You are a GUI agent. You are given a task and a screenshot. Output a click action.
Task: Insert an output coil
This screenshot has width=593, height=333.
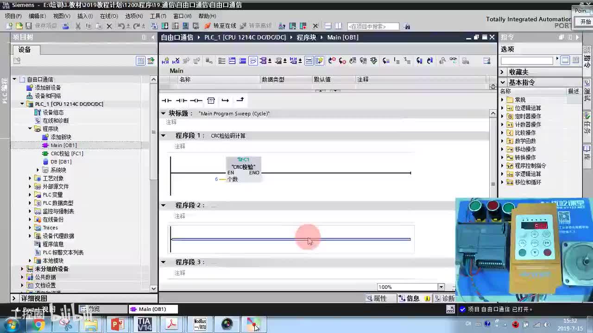coord(196,100)
